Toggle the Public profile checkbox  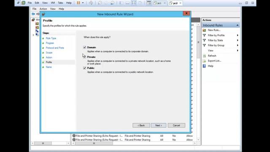coord(84,68)
